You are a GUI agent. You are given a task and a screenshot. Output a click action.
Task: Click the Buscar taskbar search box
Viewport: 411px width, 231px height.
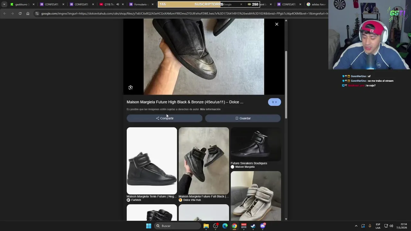(x=177, y=226)
